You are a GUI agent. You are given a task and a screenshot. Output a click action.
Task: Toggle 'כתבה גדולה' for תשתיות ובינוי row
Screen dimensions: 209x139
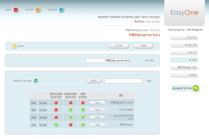[56, 110]
